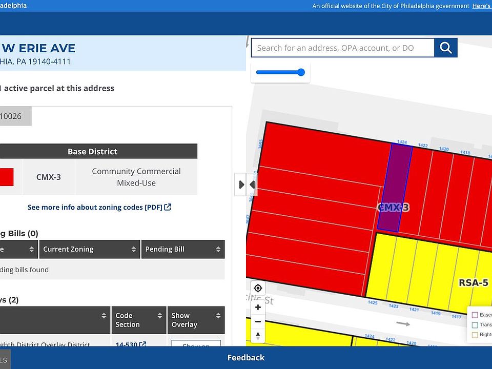This screenshot has width=492, height=369.
Task: Toggle the "Rights" legend checkbox
Action: [x=475, y=335]
